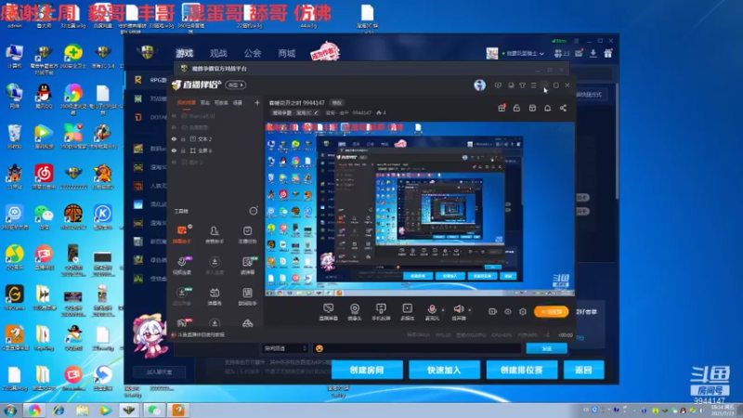
Task: Add the 多媒体 media source
Action: [407, 312]
